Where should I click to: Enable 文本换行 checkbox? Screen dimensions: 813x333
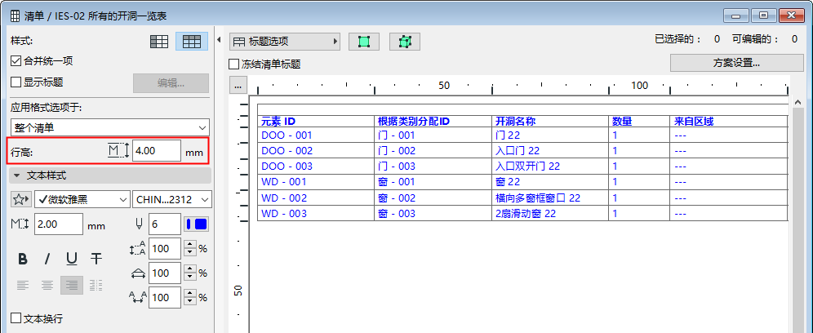click(x=16, y=318)
